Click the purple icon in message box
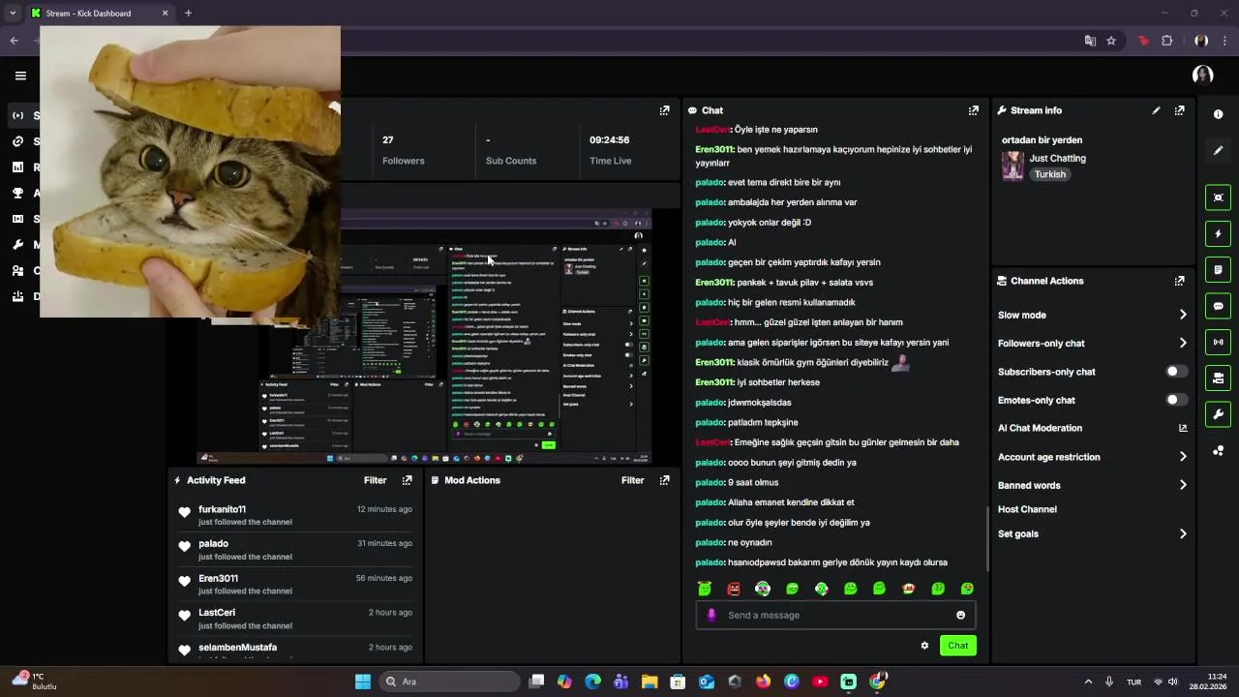The width and height of the screenshot is (1239, 697). 711,615
